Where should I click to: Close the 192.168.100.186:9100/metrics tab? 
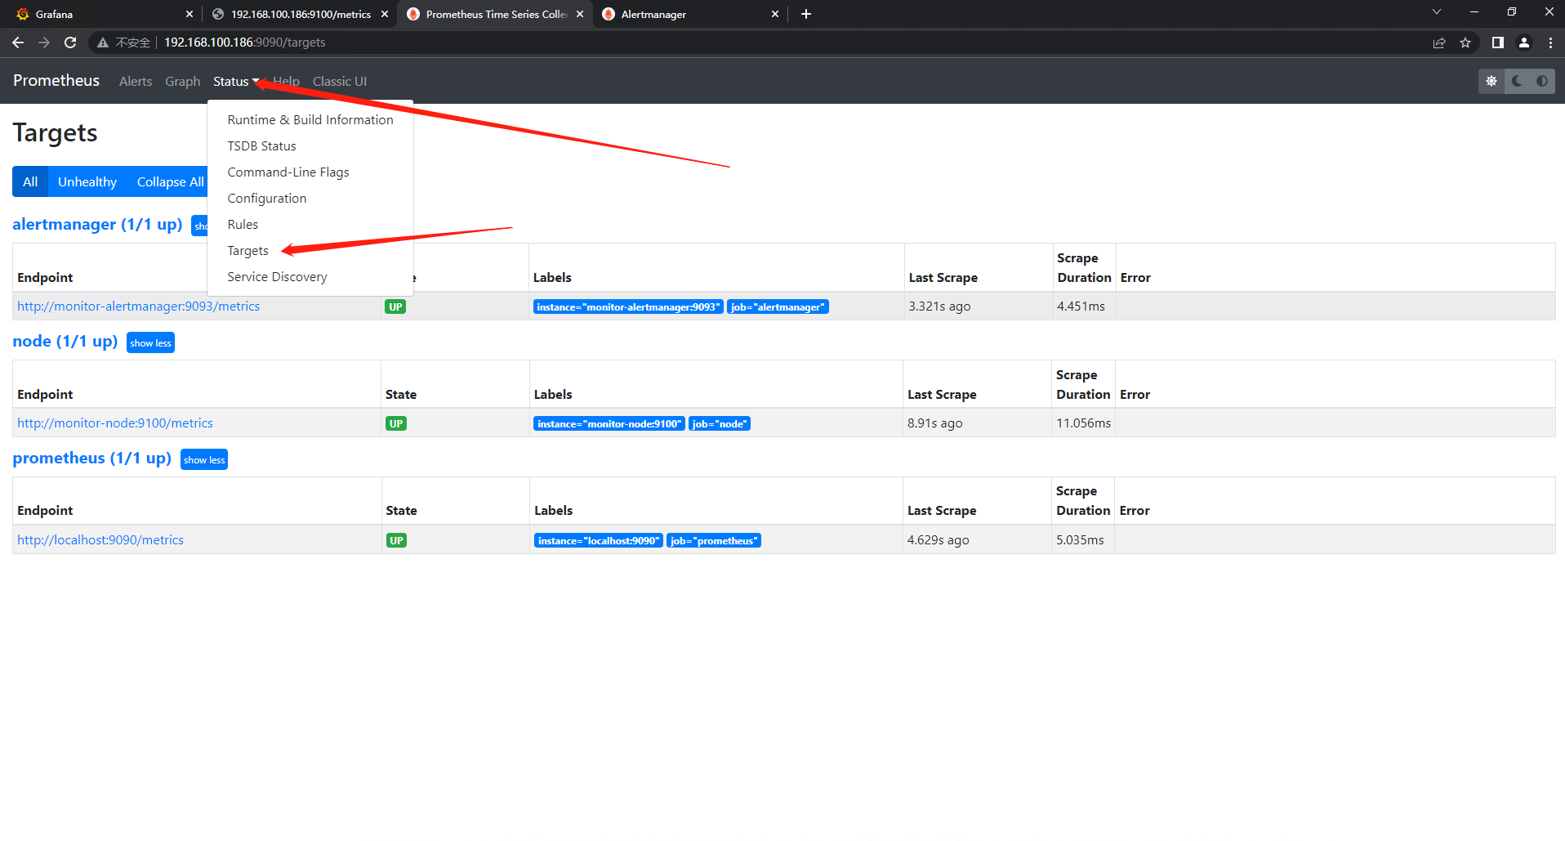pos(385,14)
